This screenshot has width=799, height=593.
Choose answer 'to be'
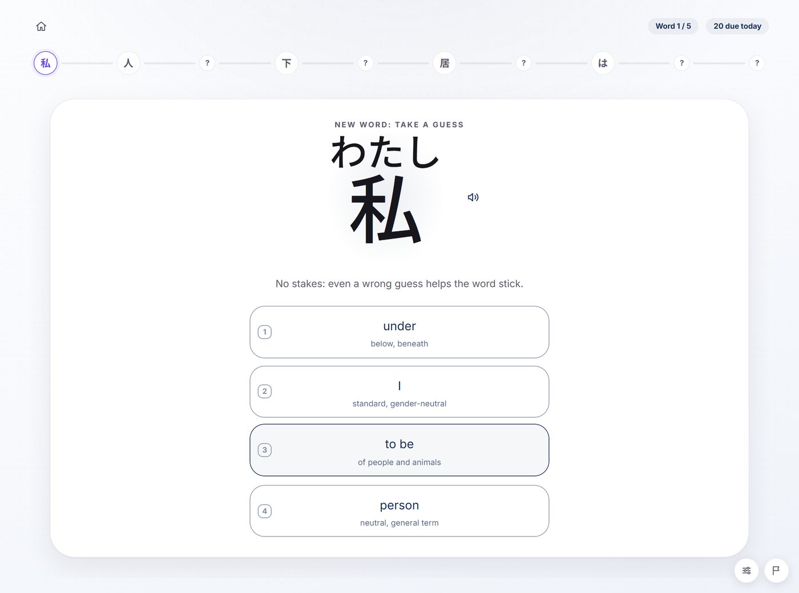pyautogui.click(x=399, y=450)
